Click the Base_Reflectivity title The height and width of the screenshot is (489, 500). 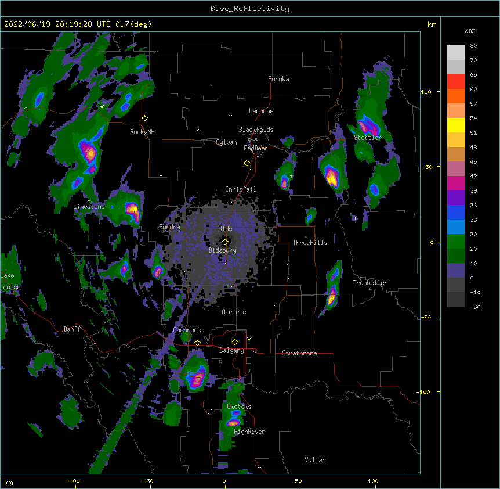click(250, 9)
